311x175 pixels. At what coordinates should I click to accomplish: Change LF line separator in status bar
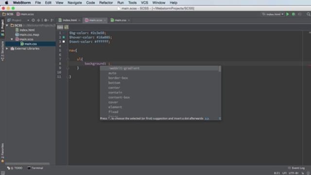pos(285,173)
